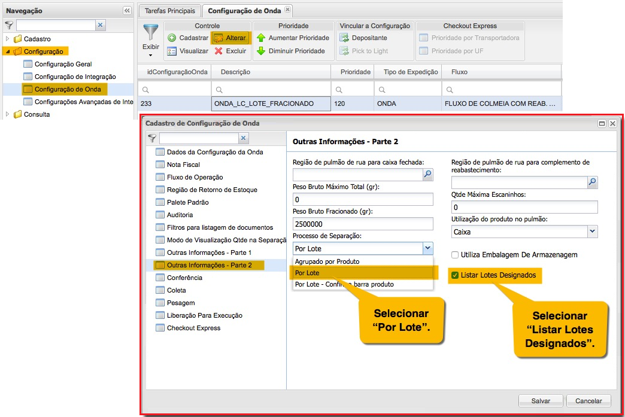Click the Pick to Light button
This screenshot has width=625, height=417.
[363, 51]
